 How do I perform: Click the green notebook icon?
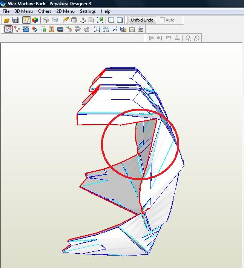[x=43, y=29]
